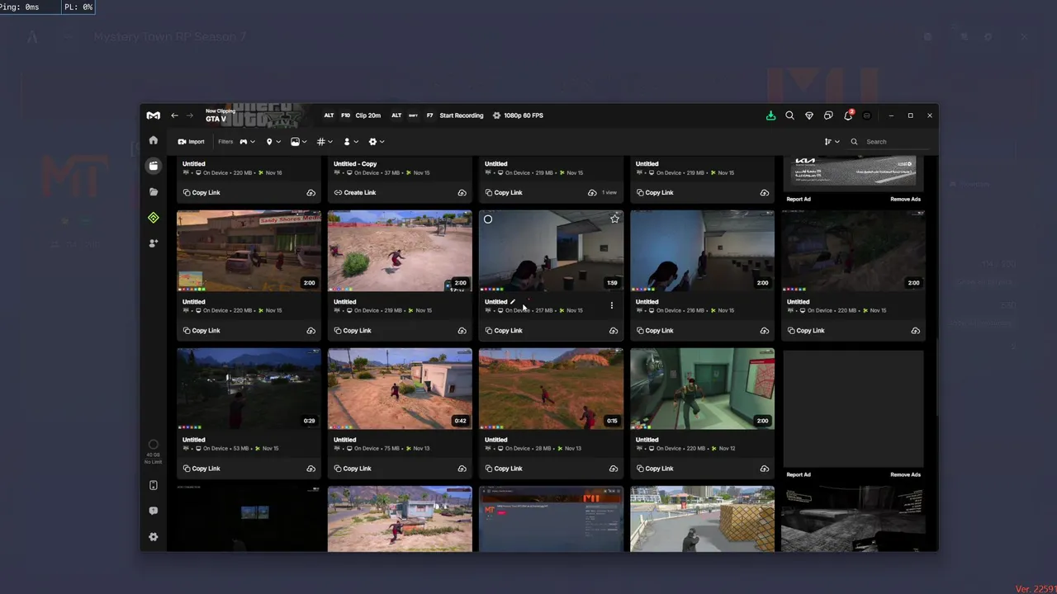This screenshot has height=594, width=1057.
Task: Click the green download icon
Action: [770, 115]
